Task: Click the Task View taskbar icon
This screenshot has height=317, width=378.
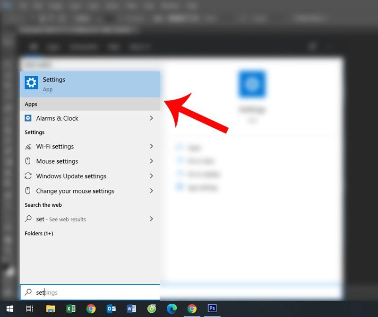Action: 29,308
